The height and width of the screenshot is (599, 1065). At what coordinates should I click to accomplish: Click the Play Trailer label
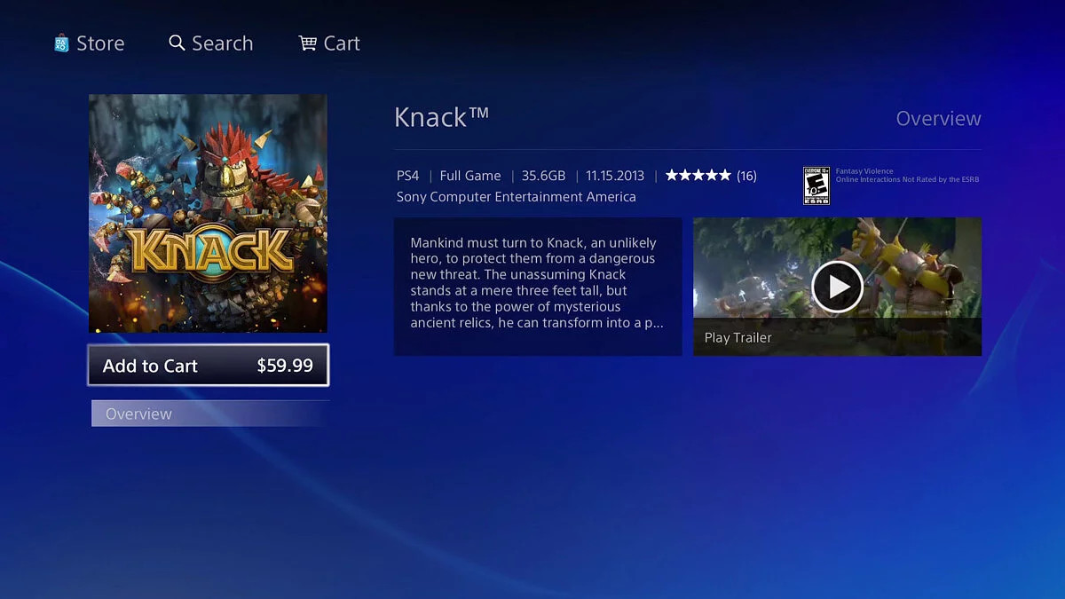[x=738, y=337]
